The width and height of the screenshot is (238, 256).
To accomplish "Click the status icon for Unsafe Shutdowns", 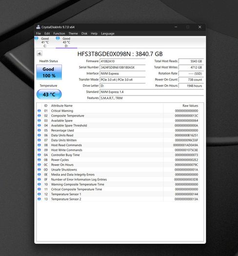I will pyautogui.click(x=39, y=169).
